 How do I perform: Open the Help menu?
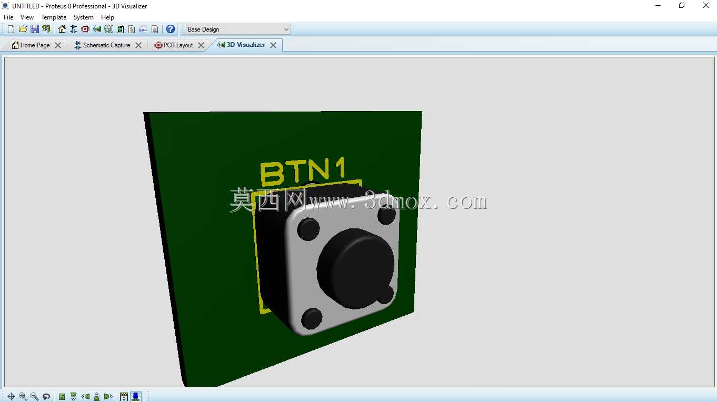[x=107, y=17]
